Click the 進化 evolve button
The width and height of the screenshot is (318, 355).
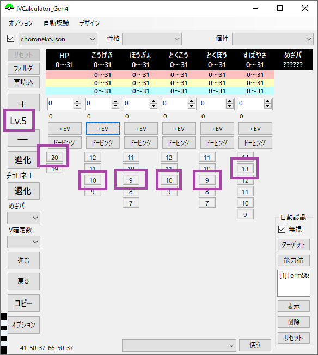[23, 160]
